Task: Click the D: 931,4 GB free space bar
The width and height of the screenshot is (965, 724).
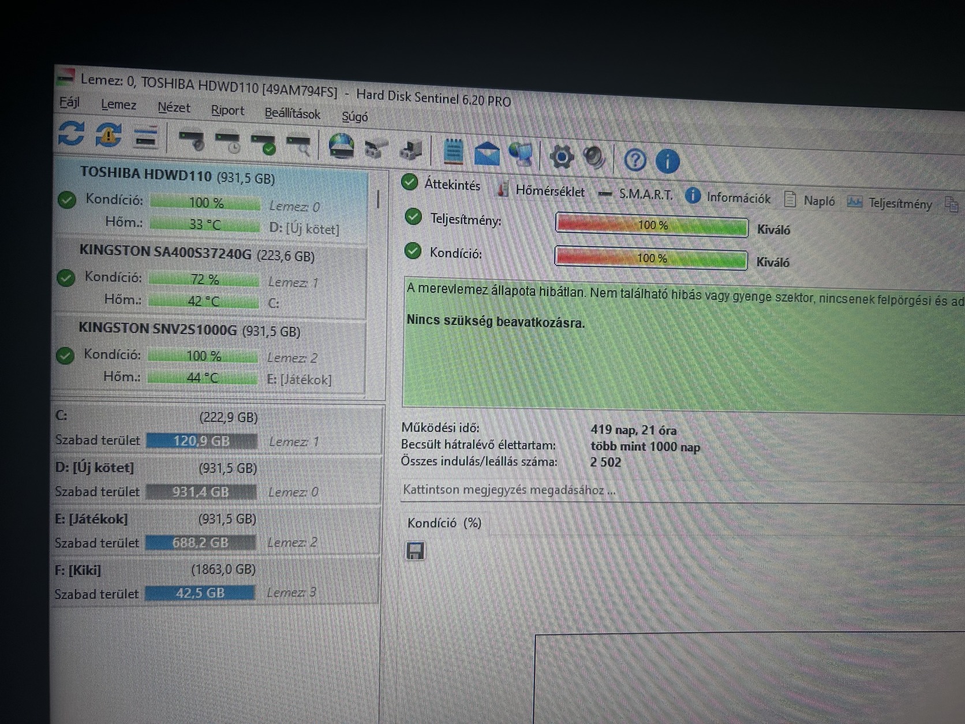Action: pyautogui.click(x=201, y=492)
